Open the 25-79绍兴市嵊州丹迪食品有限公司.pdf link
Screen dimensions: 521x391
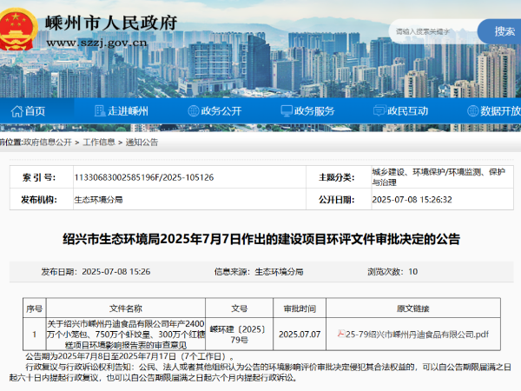pyautogui.click(x=417, y=332)
